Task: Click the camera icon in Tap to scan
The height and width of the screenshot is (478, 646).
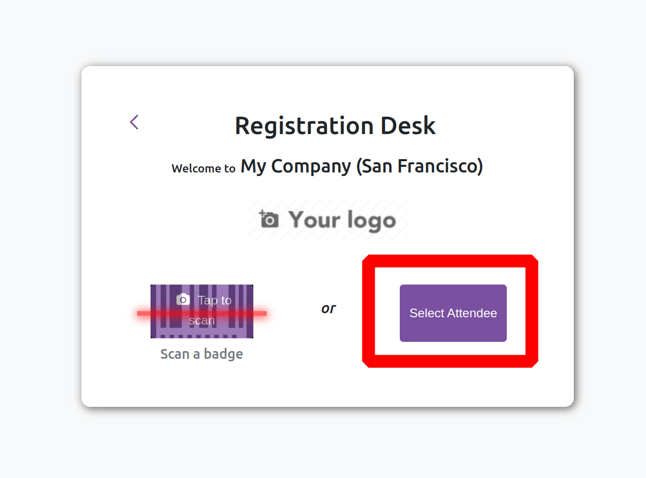Action: tap(183, 299)
